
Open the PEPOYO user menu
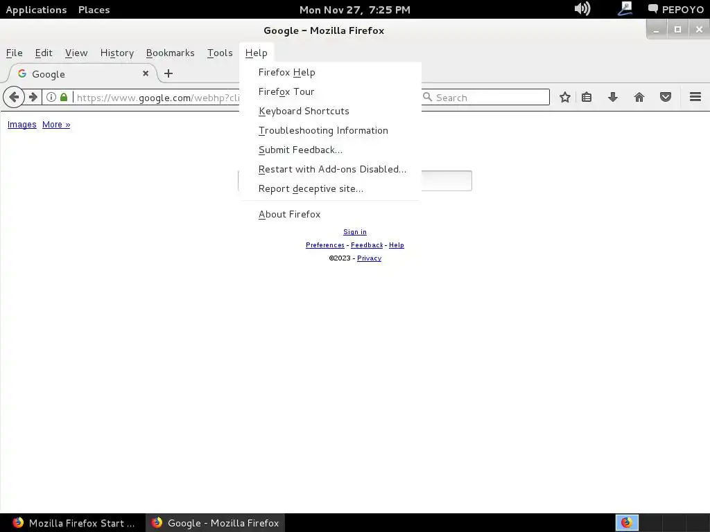coord(675,10)
